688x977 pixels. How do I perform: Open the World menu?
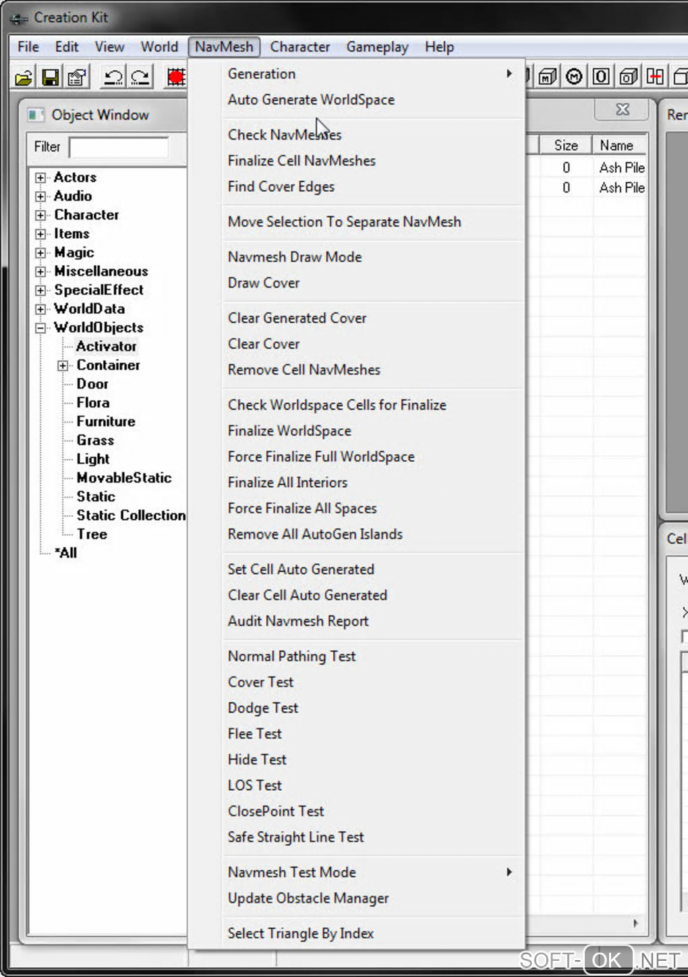coord(159,47)
